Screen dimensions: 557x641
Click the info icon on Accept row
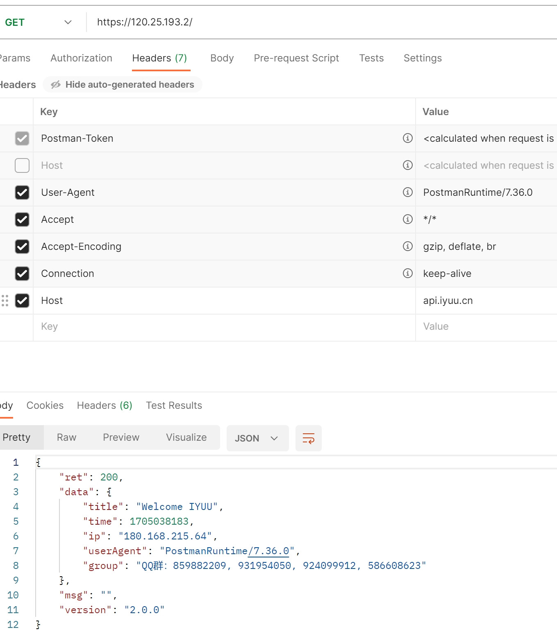click(407, 219)
